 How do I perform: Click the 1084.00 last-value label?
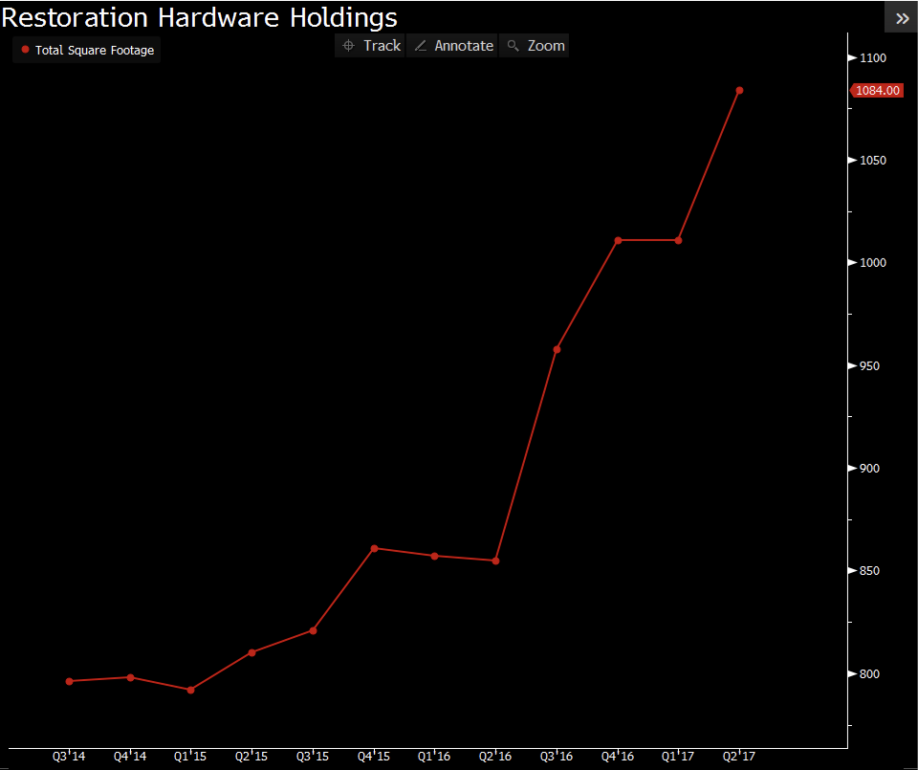pyautogui.click(x=877, y=90)
